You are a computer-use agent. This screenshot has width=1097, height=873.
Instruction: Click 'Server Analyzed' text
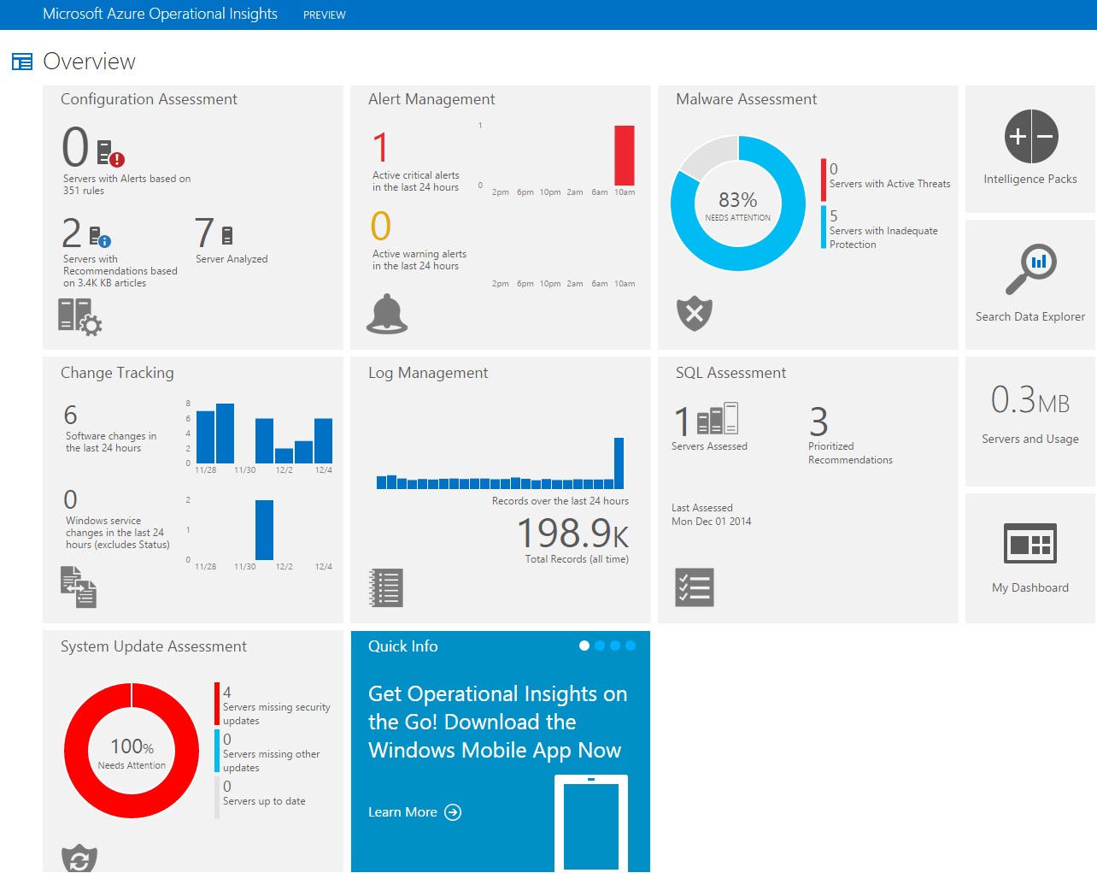click(x=232, y=259)
